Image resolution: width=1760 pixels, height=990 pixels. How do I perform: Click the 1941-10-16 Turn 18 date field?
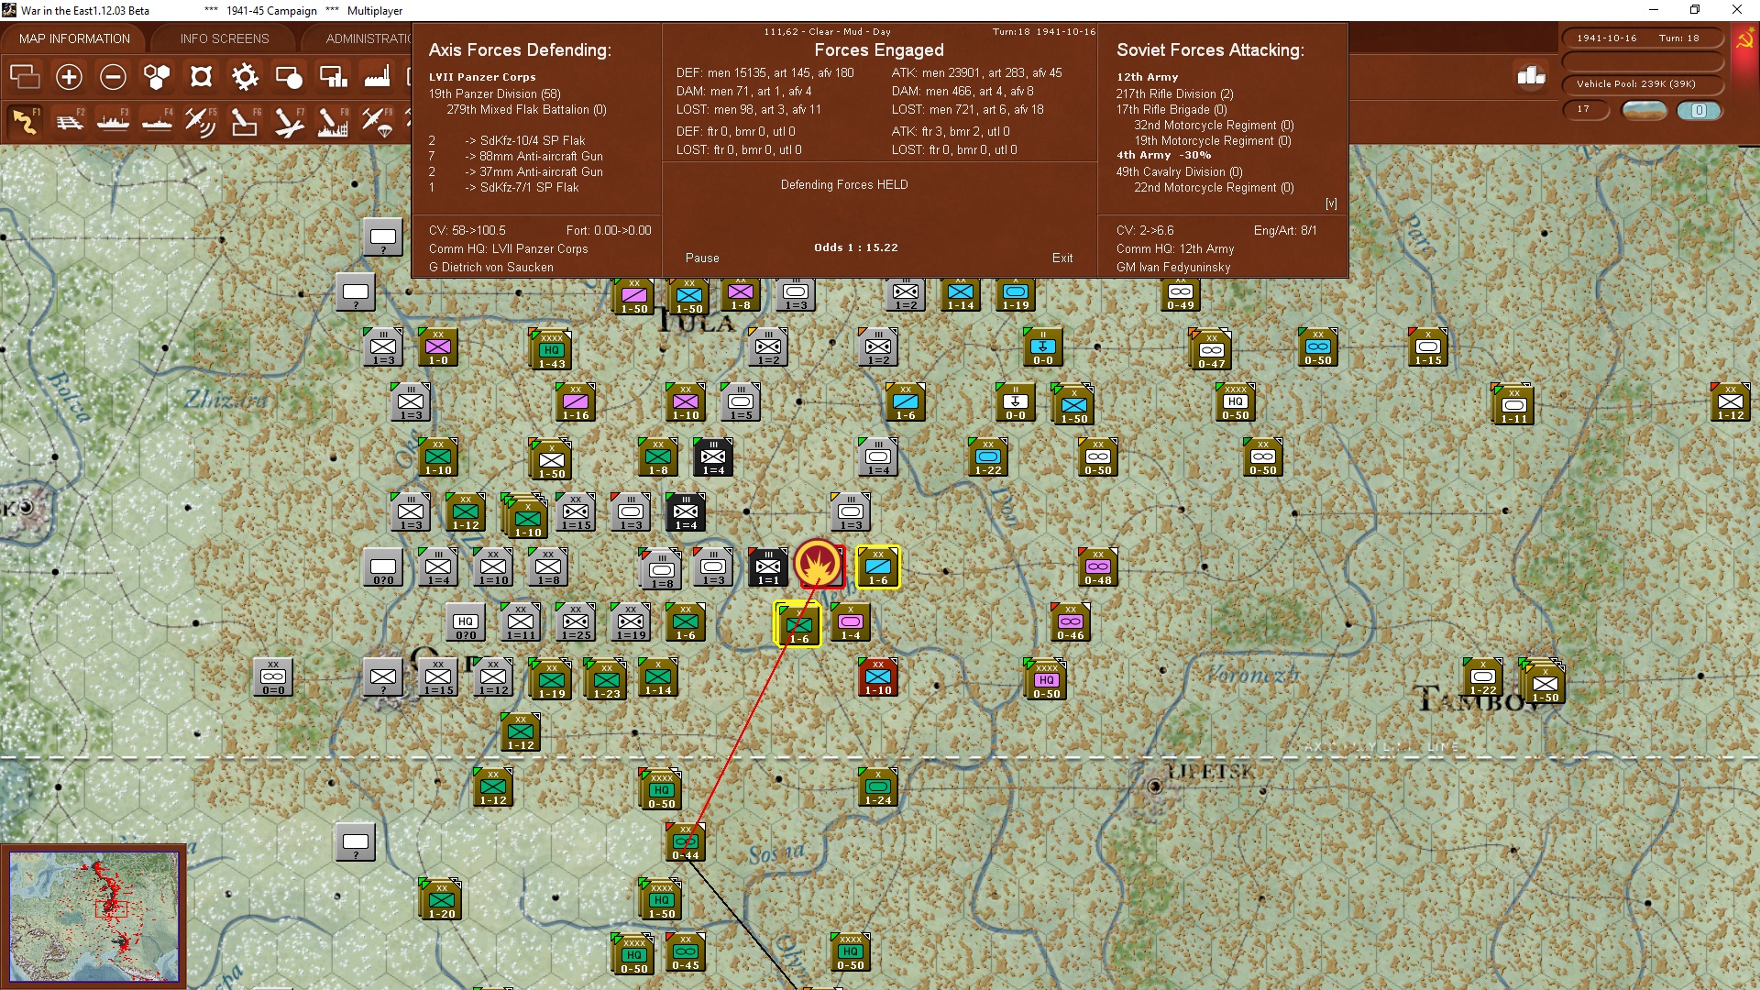(x=1643, y=38)
